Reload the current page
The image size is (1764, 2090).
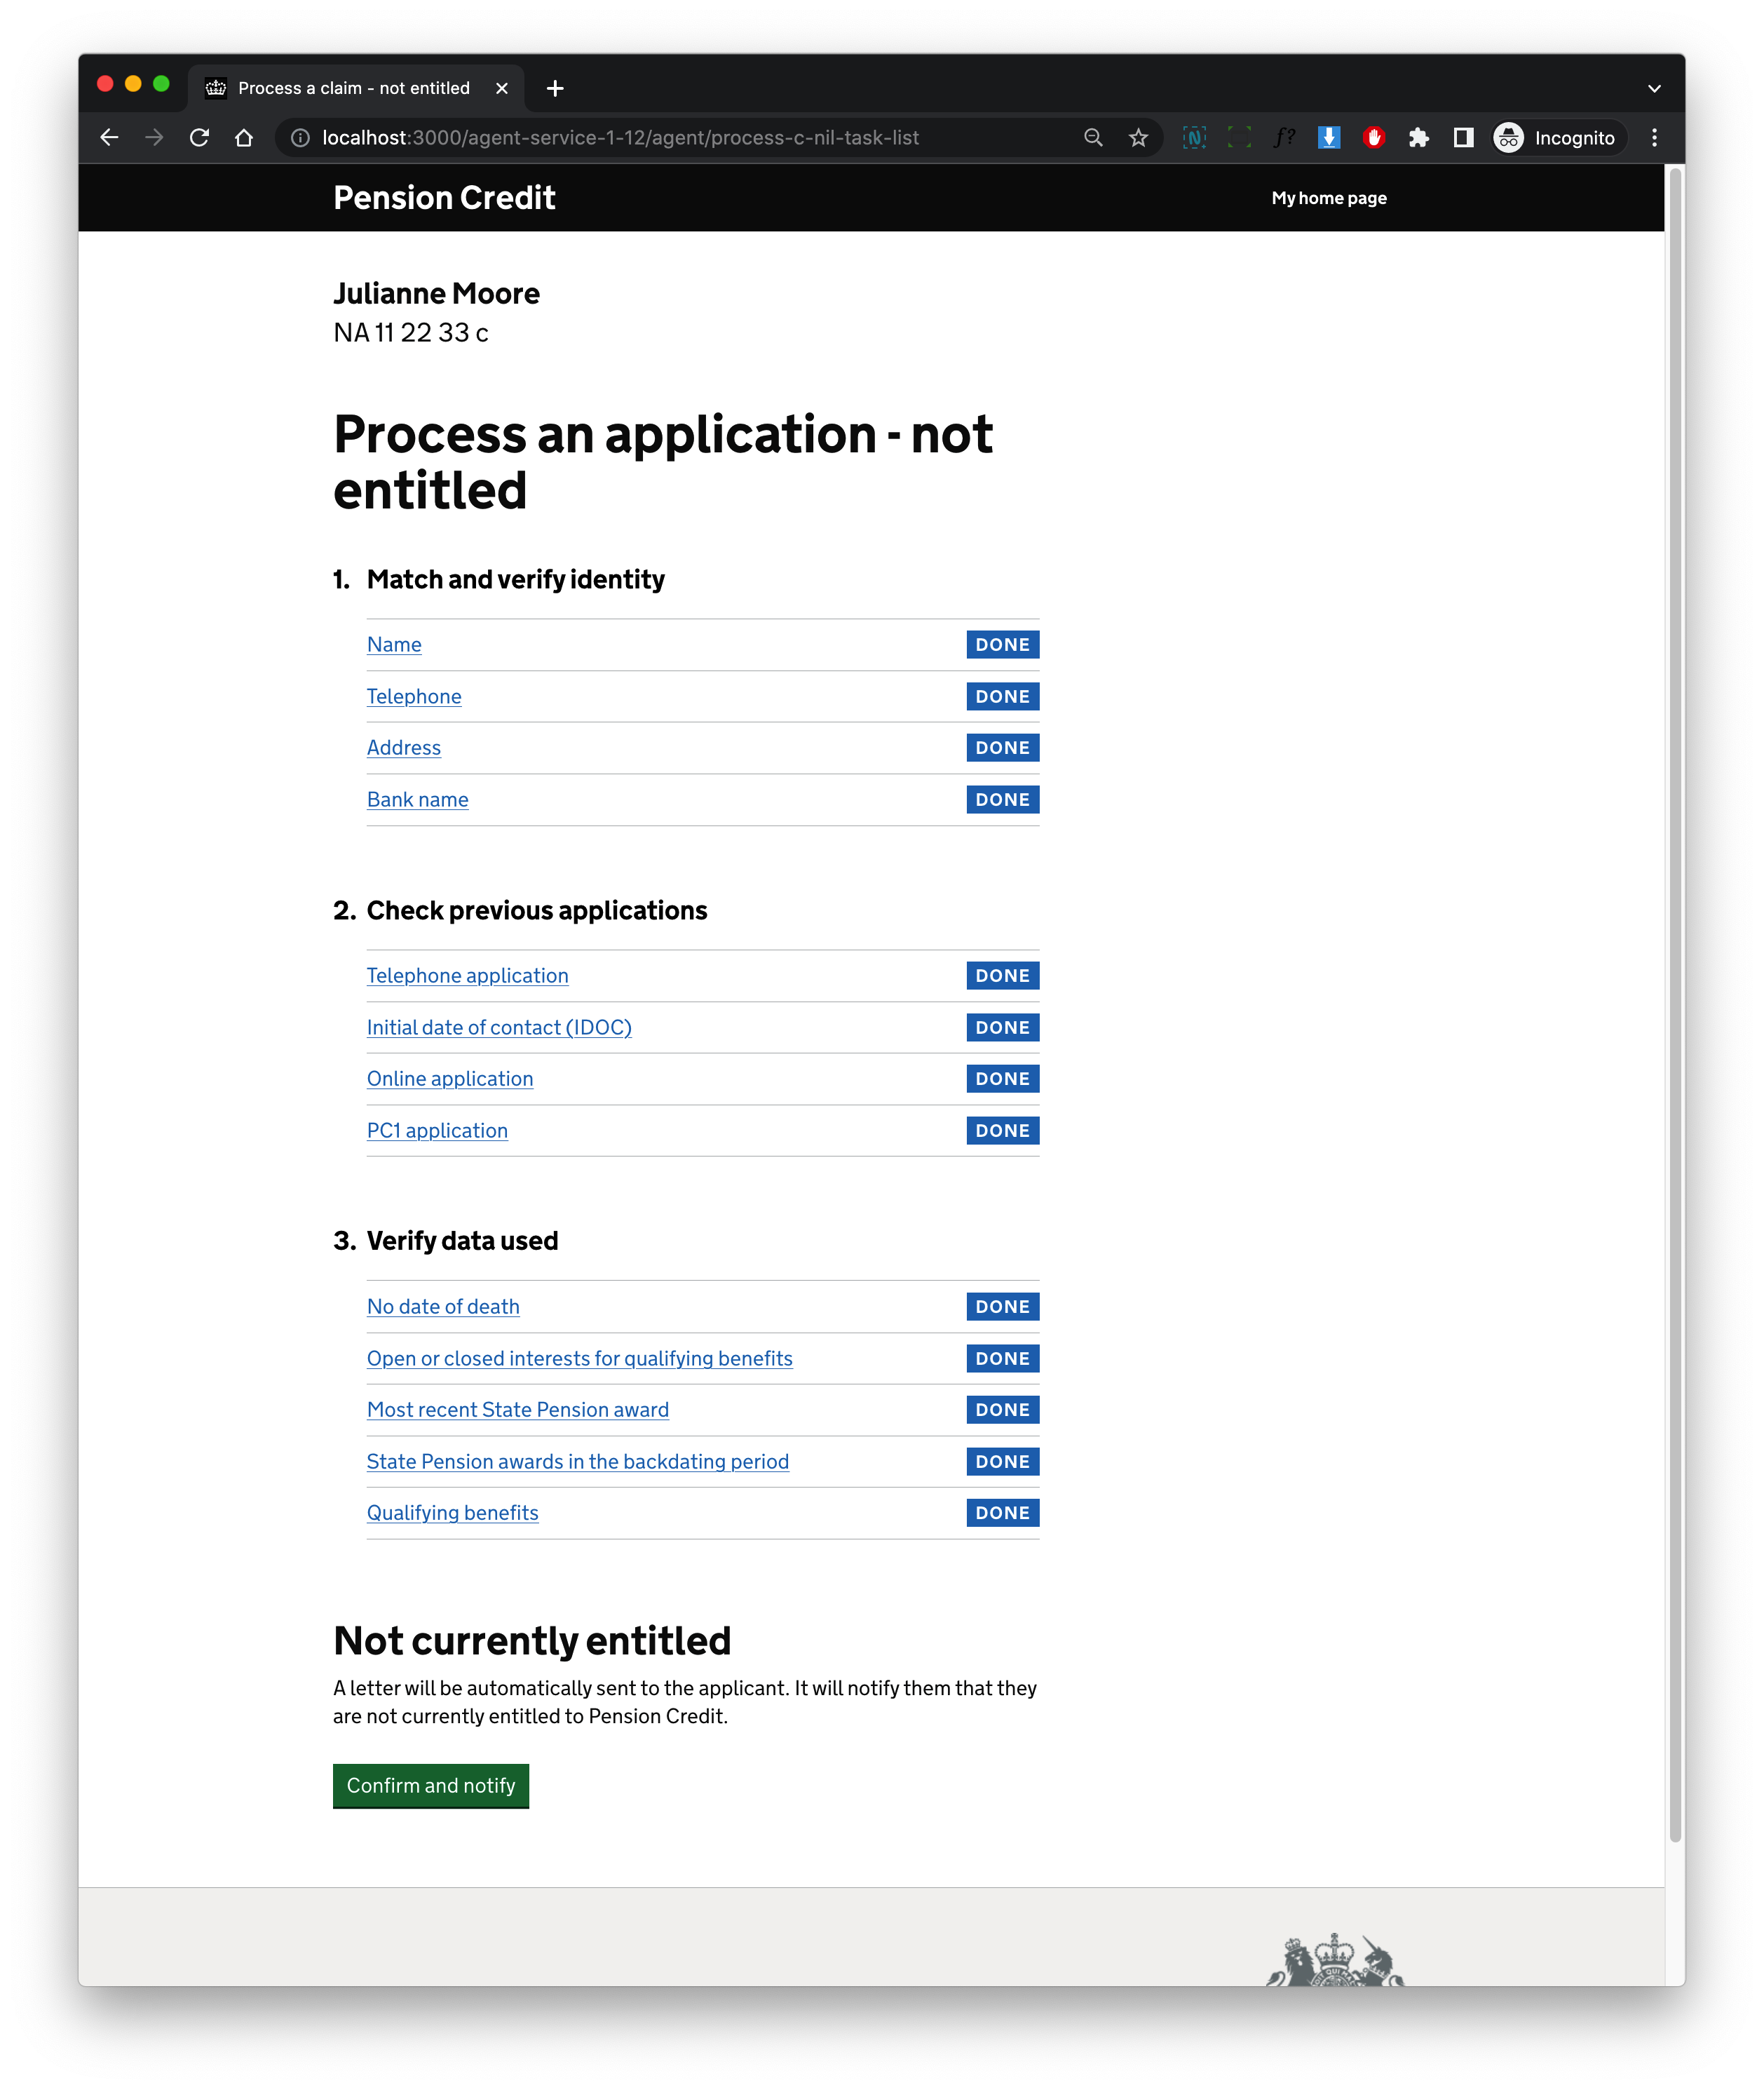(x=199, y=138)
